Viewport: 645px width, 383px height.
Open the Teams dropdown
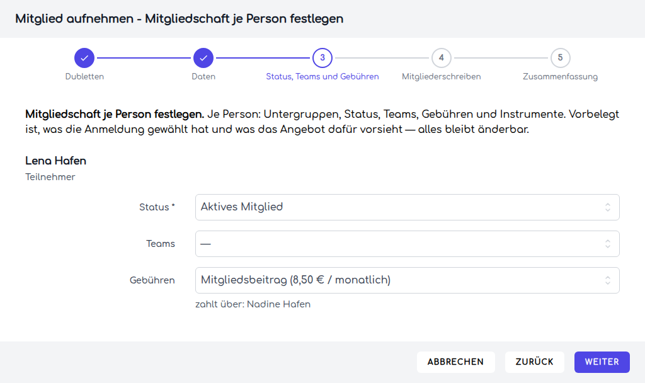[408, 244]
